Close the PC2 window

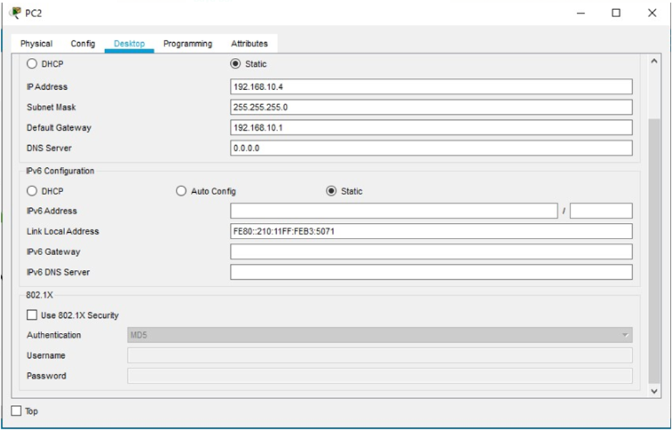click(652, 14)
